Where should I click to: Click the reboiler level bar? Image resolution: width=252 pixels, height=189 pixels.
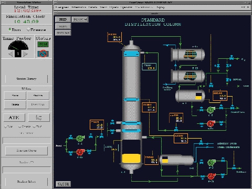165,160
